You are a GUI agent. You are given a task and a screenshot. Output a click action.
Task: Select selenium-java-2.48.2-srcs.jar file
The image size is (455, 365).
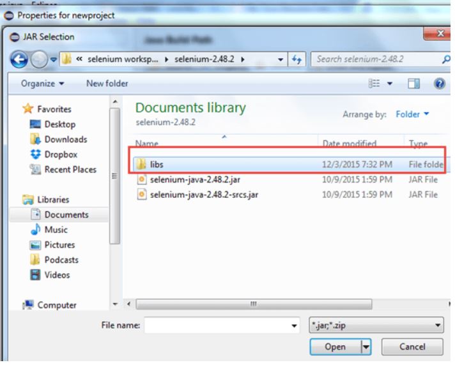(204, 195)
